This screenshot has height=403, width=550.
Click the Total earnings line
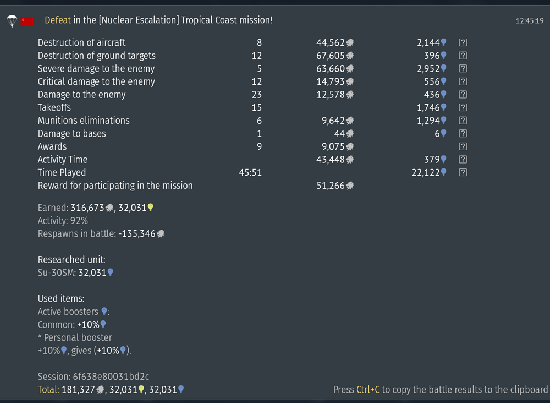click(111, 390)
